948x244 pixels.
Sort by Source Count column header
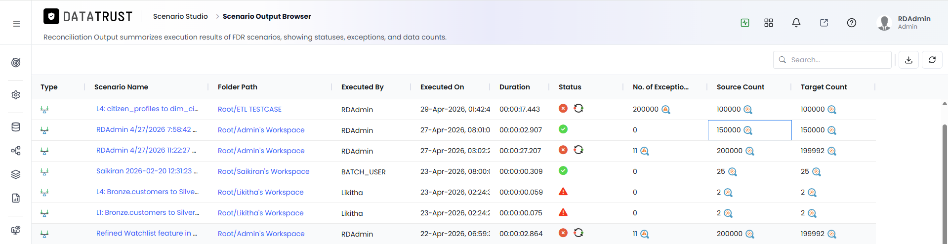pos(741,87)
